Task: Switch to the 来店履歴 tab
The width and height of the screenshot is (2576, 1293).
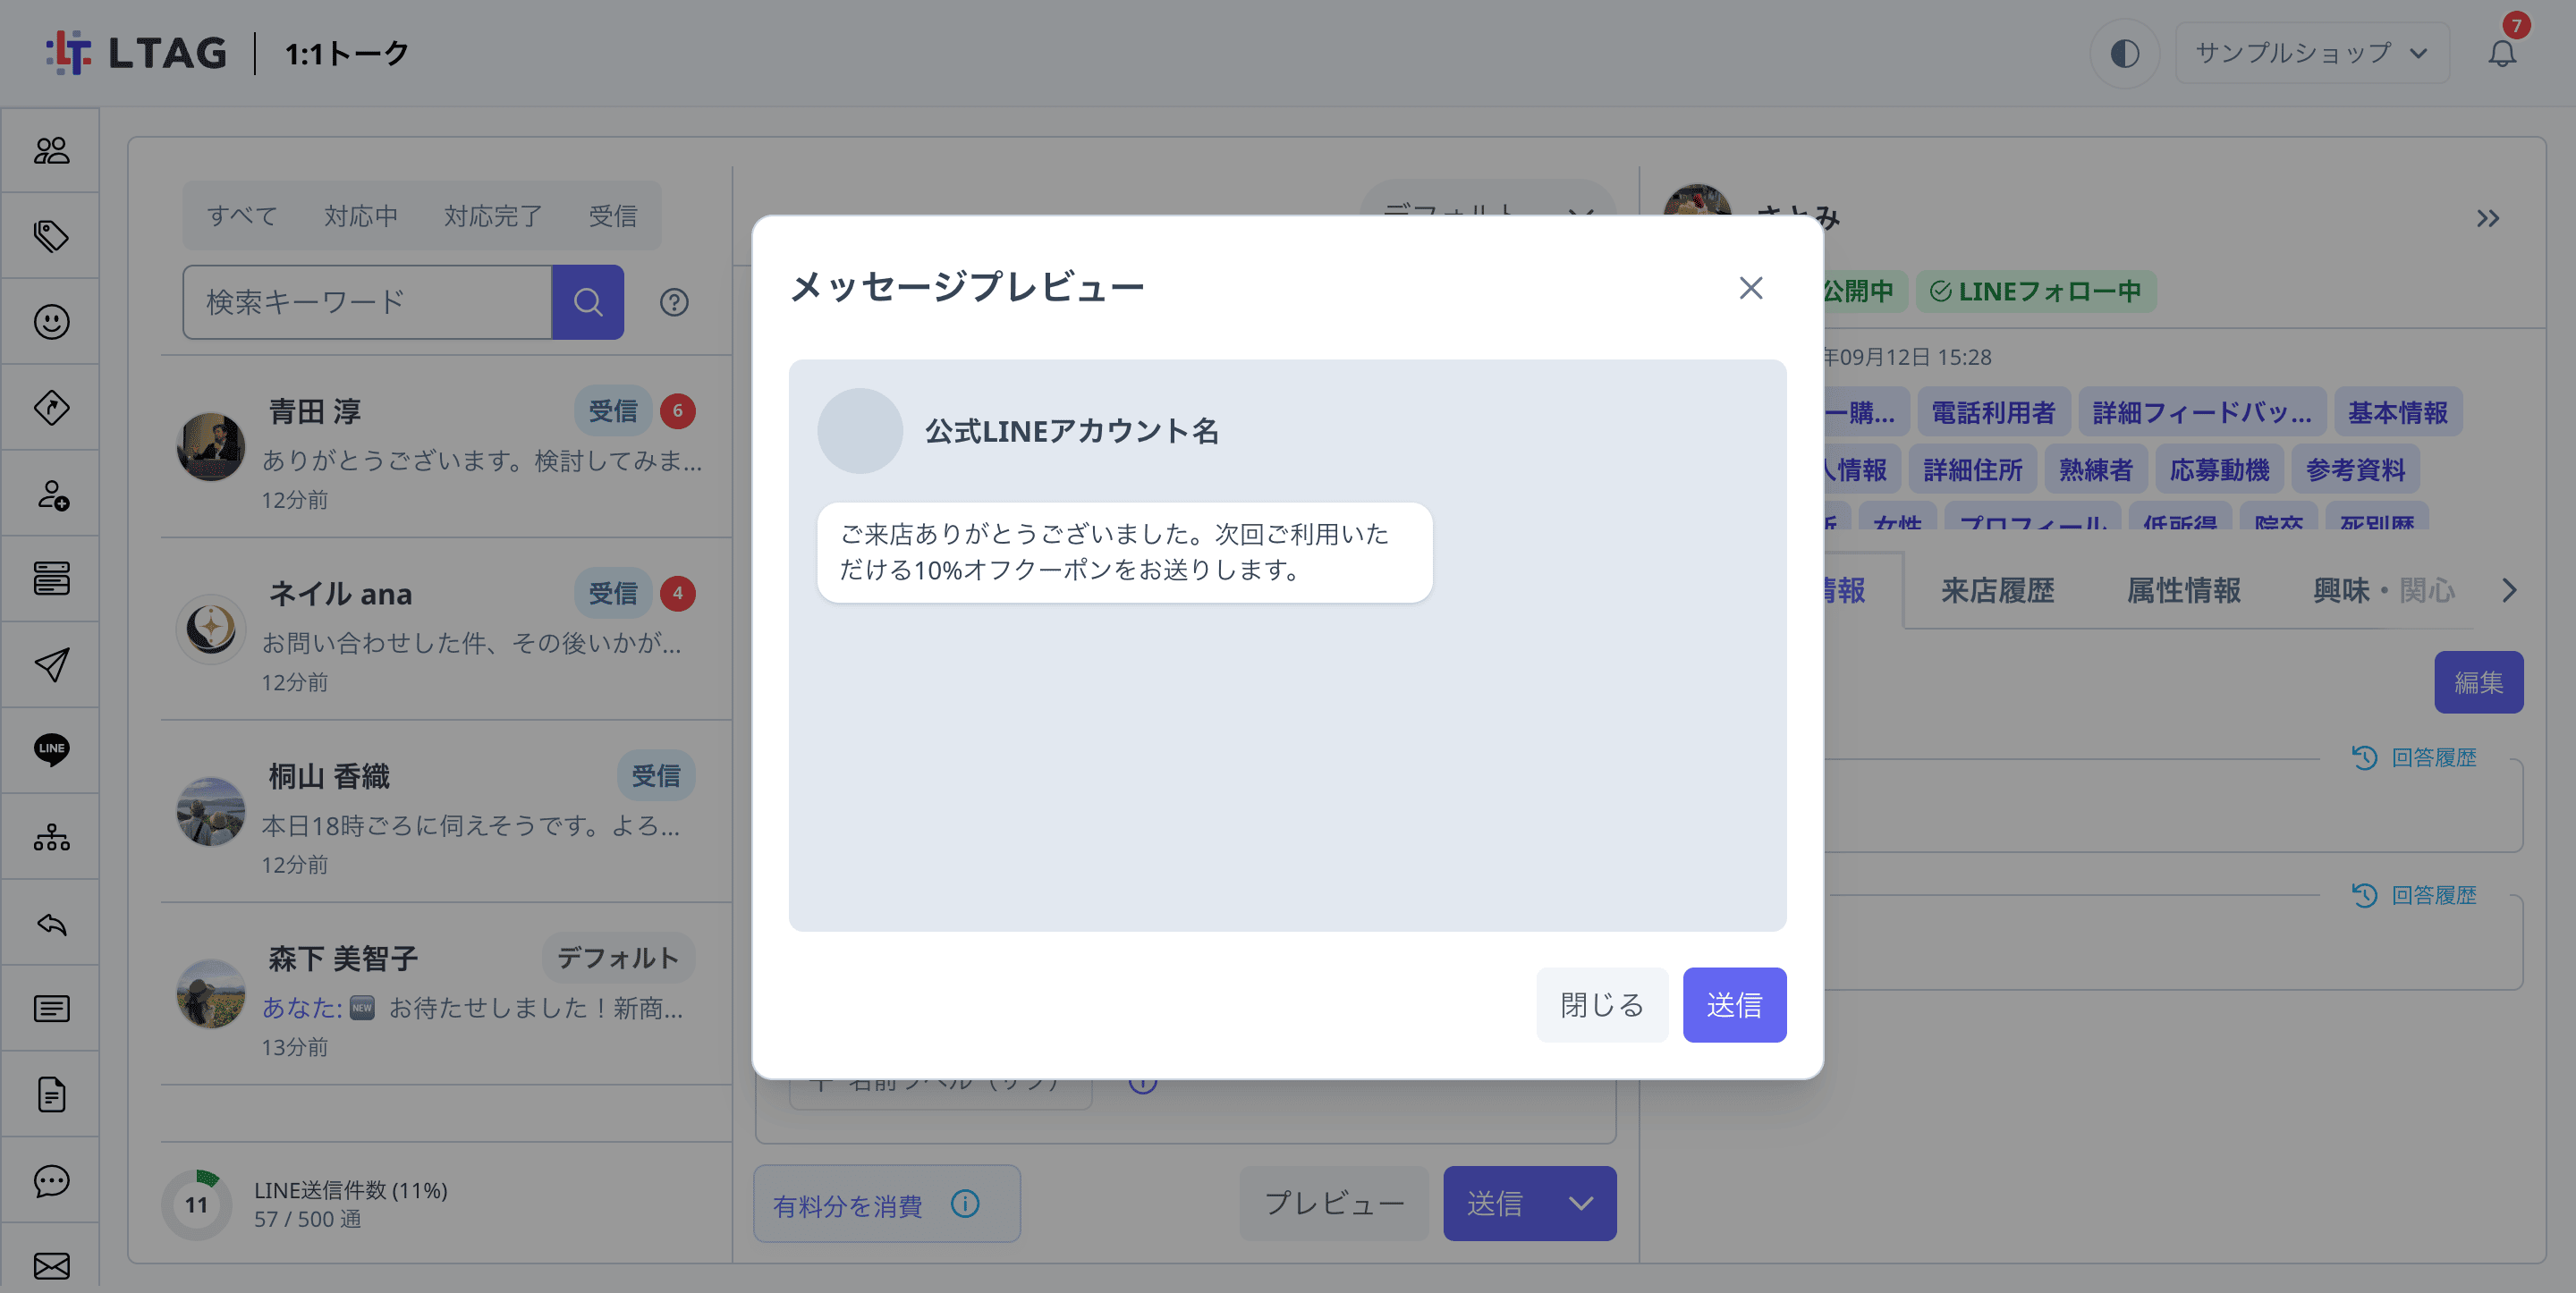Action: tap(1997, 591)
